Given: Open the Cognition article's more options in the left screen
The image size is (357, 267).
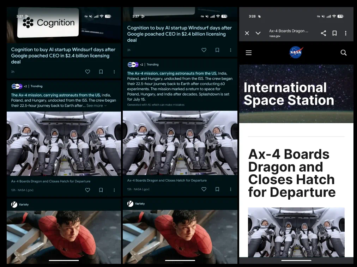Looking at the screenshot, I should click(x=114, y=72).
